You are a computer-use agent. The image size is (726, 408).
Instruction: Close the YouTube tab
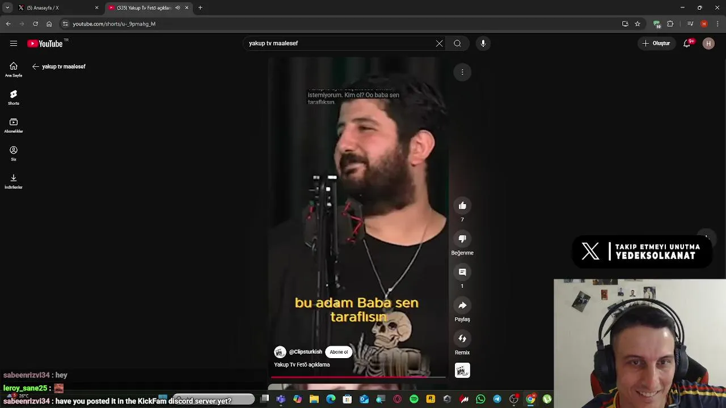(187, 8)
